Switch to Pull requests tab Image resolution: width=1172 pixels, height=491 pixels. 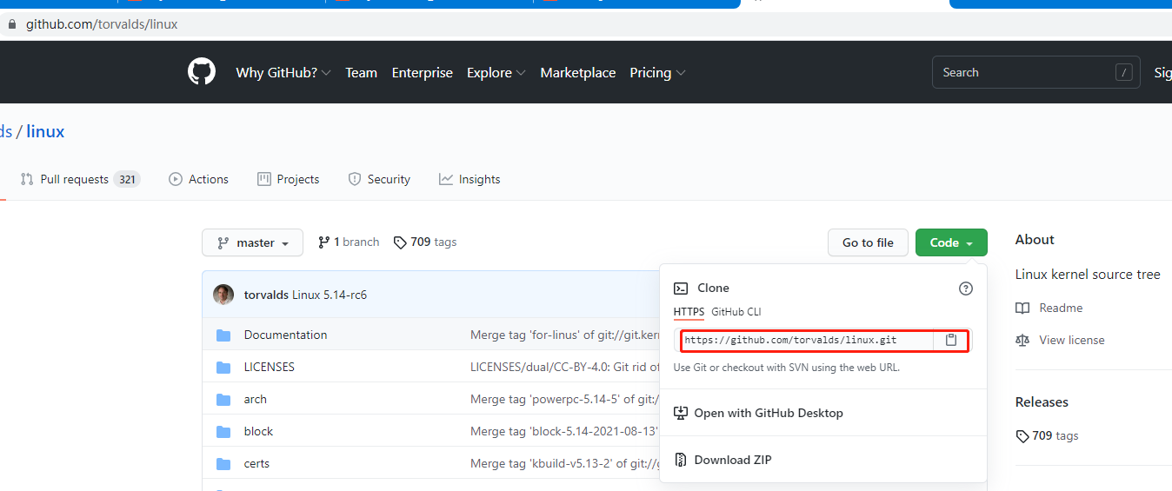80,179
